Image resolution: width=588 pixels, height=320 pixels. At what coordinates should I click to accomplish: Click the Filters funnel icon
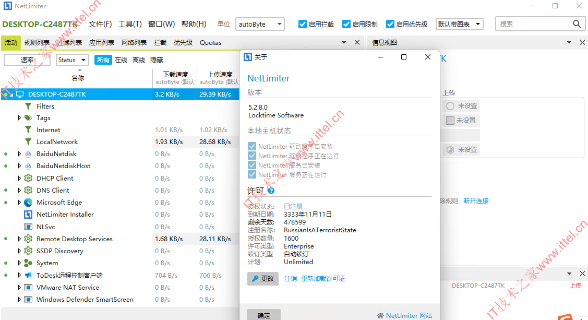(x=29, y=106)
